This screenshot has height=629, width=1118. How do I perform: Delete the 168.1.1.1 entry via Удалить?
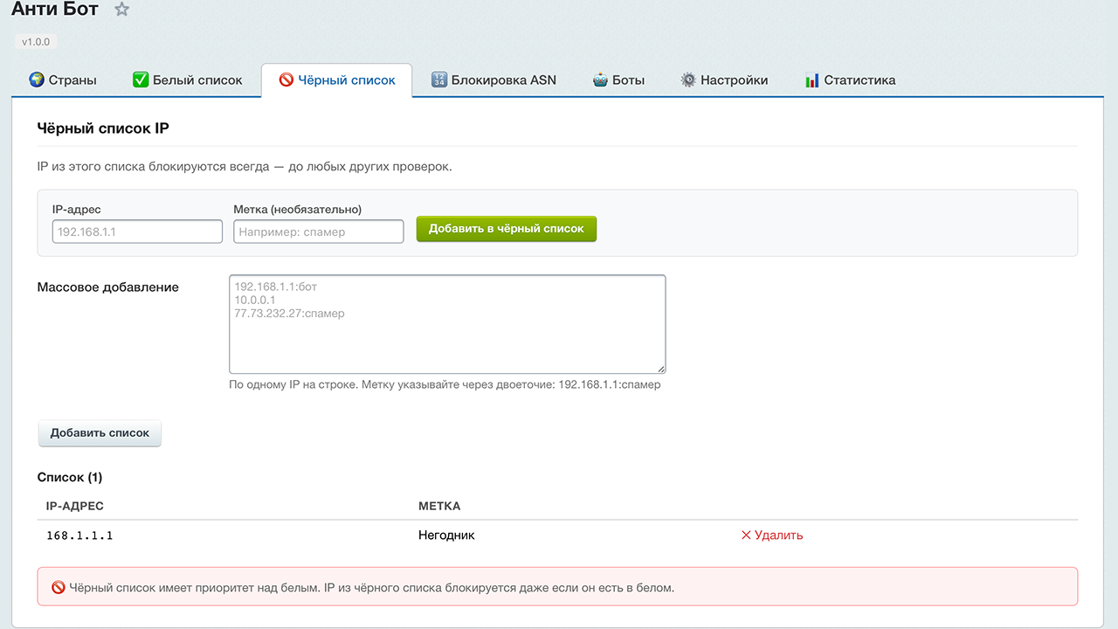click(x=772, y=535)
